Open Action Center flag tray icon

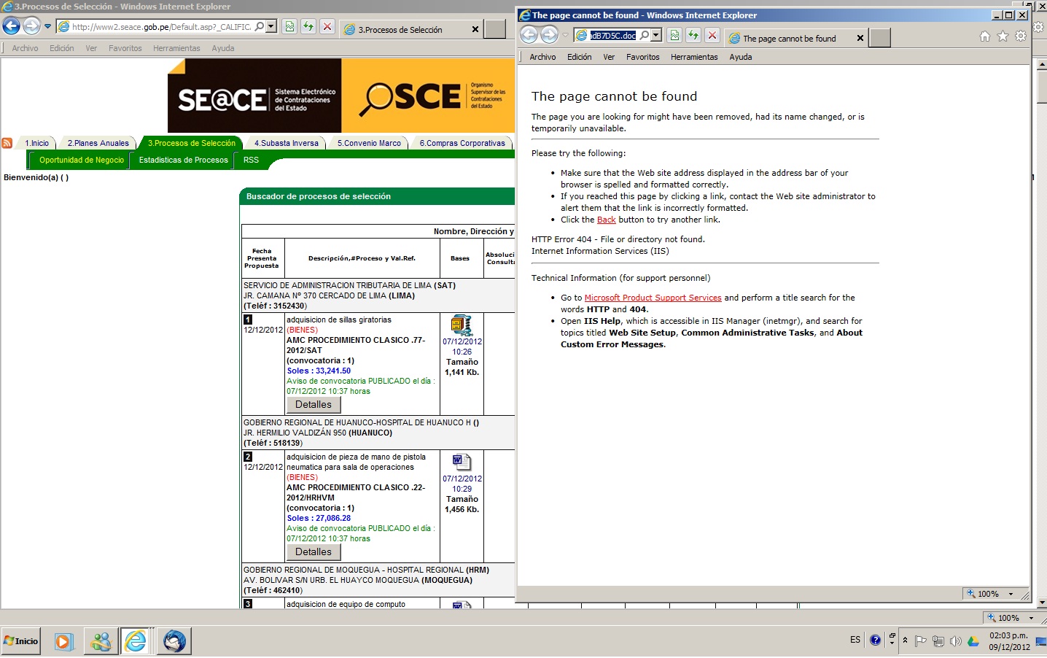[x=920, y=641]
